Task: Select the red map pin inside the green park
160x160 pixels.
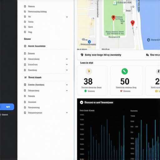Action: click(113, 18)
